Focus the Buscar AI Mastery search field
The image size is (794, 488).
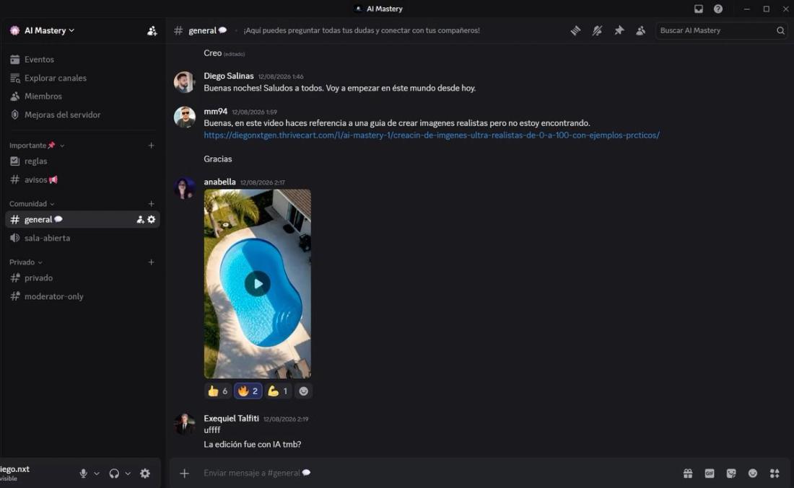click(721, 30)
